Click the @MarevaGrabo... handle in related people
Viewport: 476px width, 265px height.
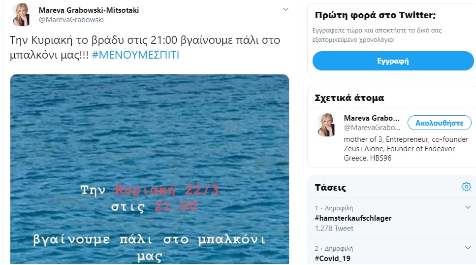372,128
